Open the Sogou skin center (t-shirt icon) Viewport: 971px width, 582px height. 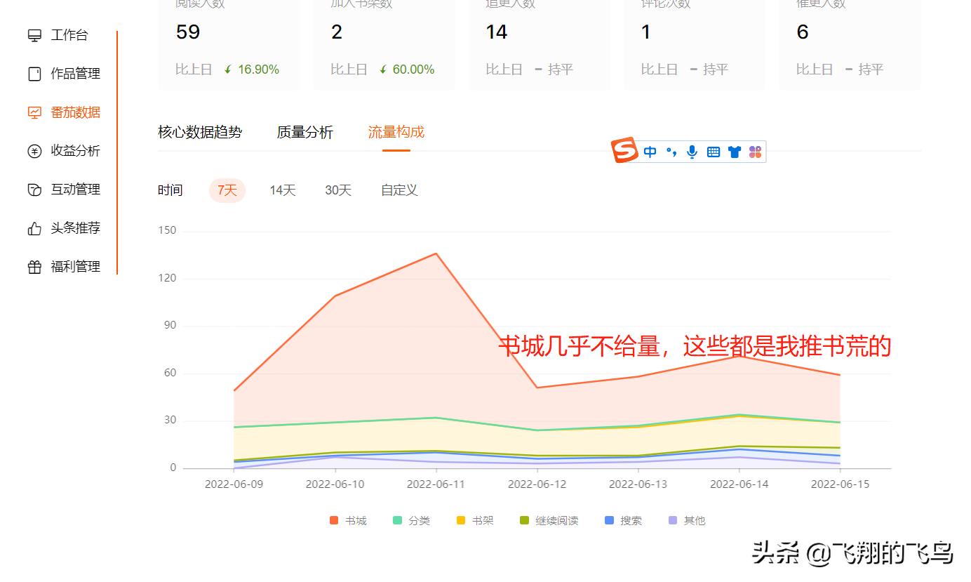tap(734, 151)
